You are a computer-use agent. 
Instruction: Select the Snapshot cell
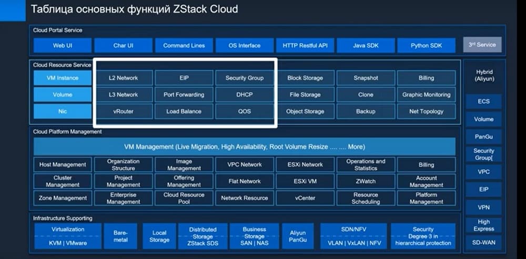tap(366, 78)
